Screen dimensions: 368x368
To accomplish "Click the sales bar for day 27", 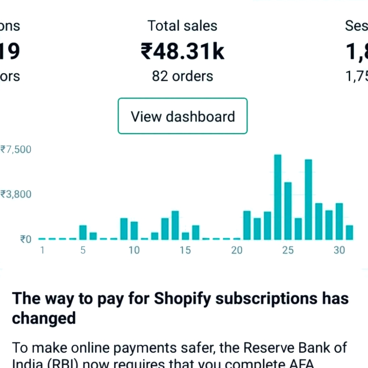I will (x=309, y=200).
